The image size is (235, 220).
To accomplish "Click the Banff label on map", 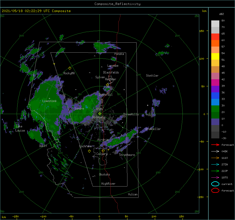I will 43,146.
